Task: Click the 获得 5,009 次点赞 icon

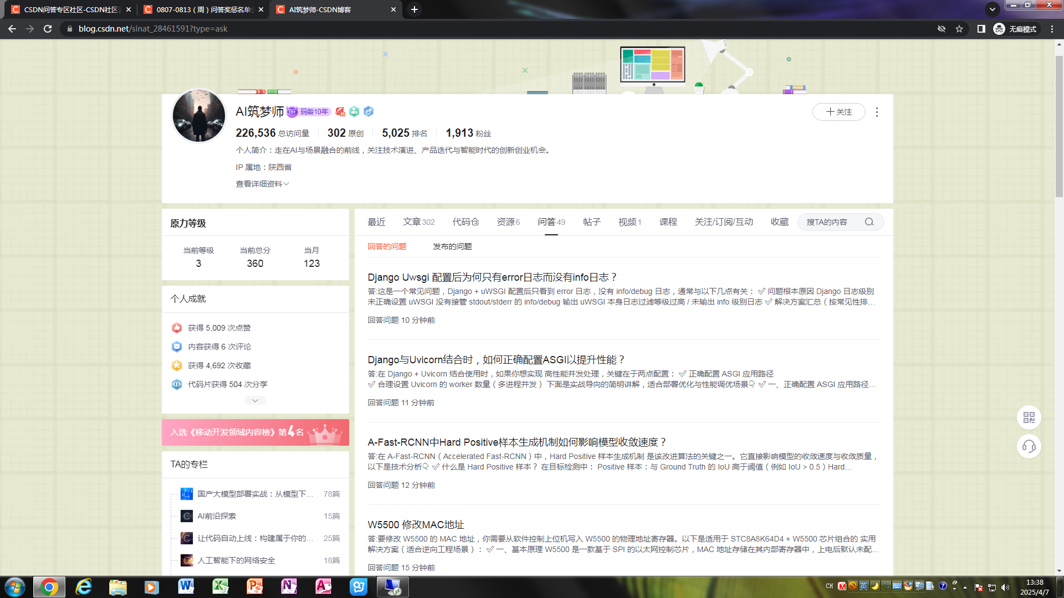Action: pyautogui.click(x=177, y=328)
